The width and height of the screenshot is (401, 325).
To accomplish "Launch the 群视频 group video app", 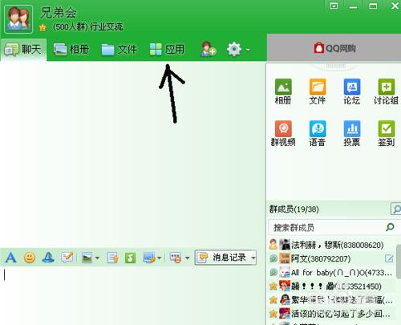I will click(283, 133).
